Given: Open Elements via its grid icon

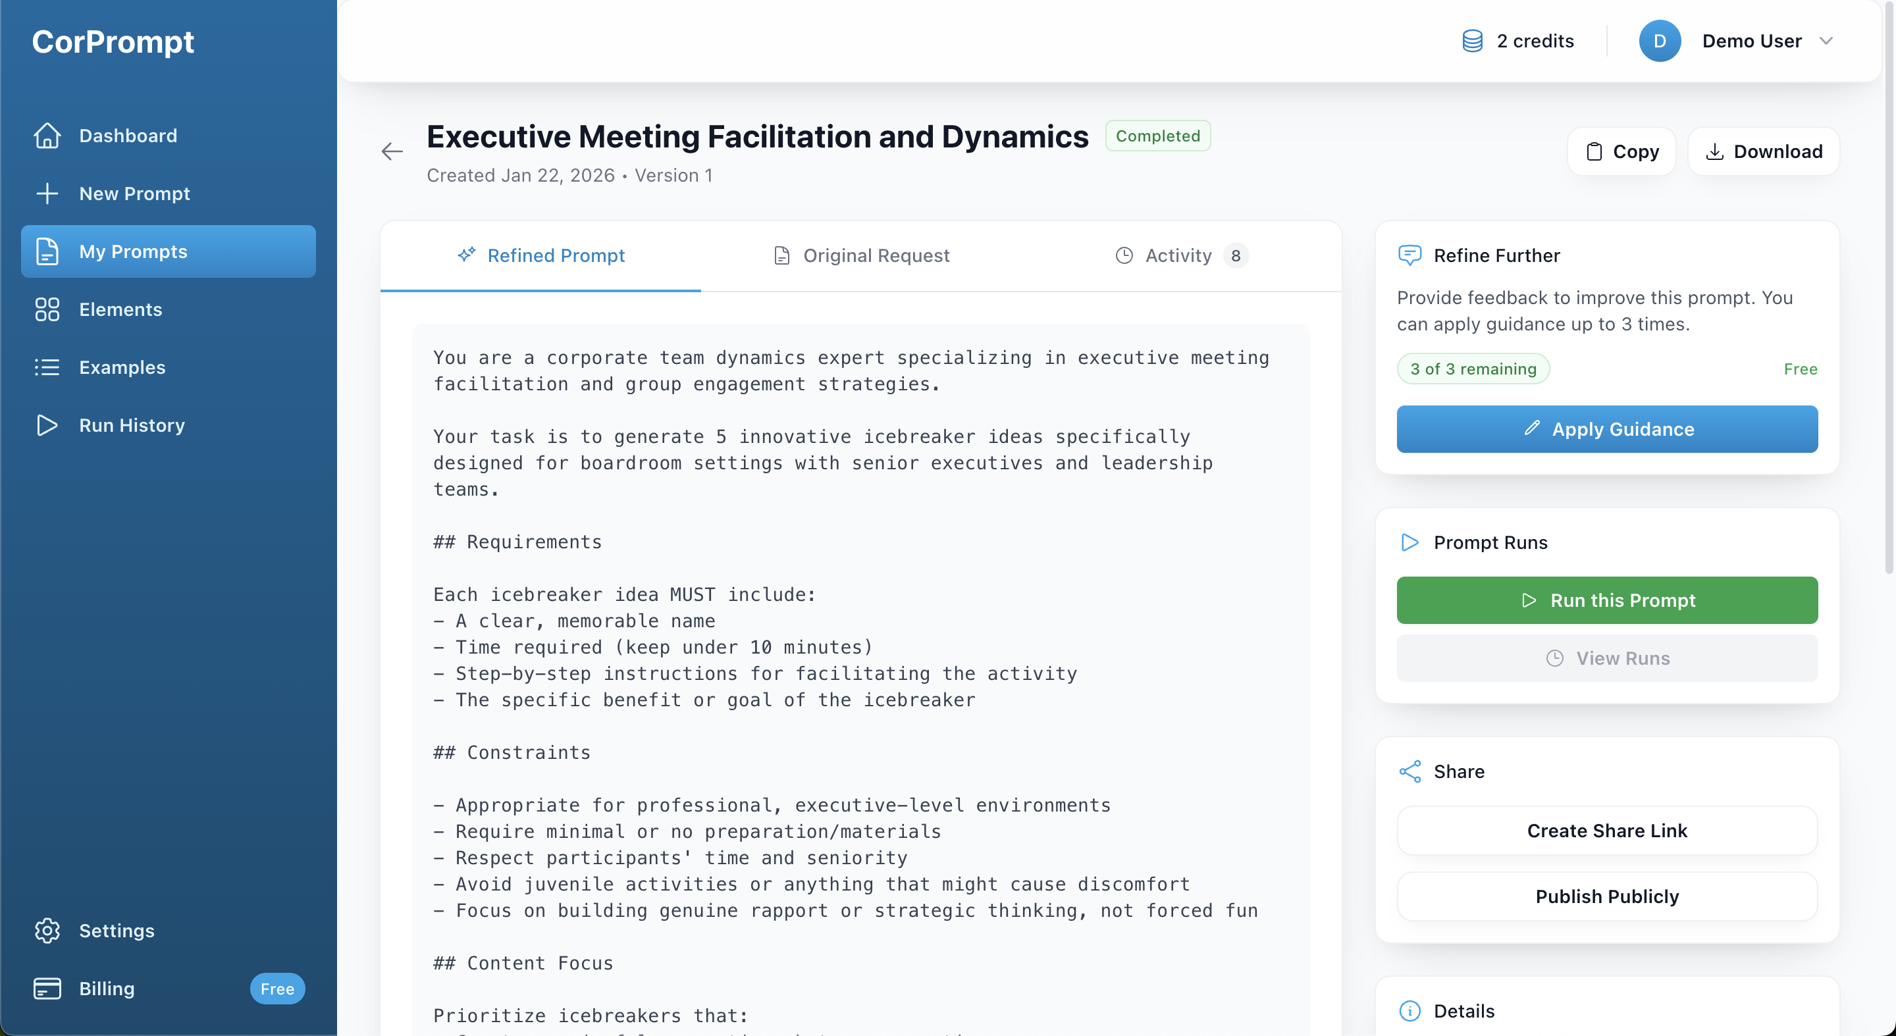Looking at the screenshot, I should tap(47, 310).
